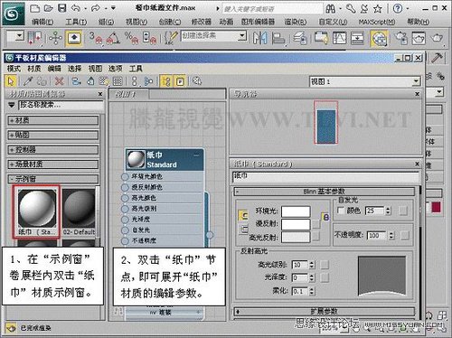Toggle the Material/Map Browser yellow icon
The height and width of the screenshot is (338, 452).
(x=166, y=81)
